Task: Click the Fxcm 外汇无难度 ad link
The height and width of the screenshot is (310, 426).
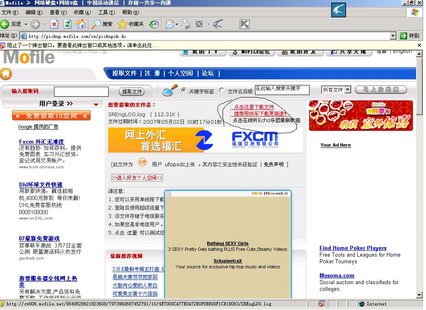Action: (x=42, y=142)
